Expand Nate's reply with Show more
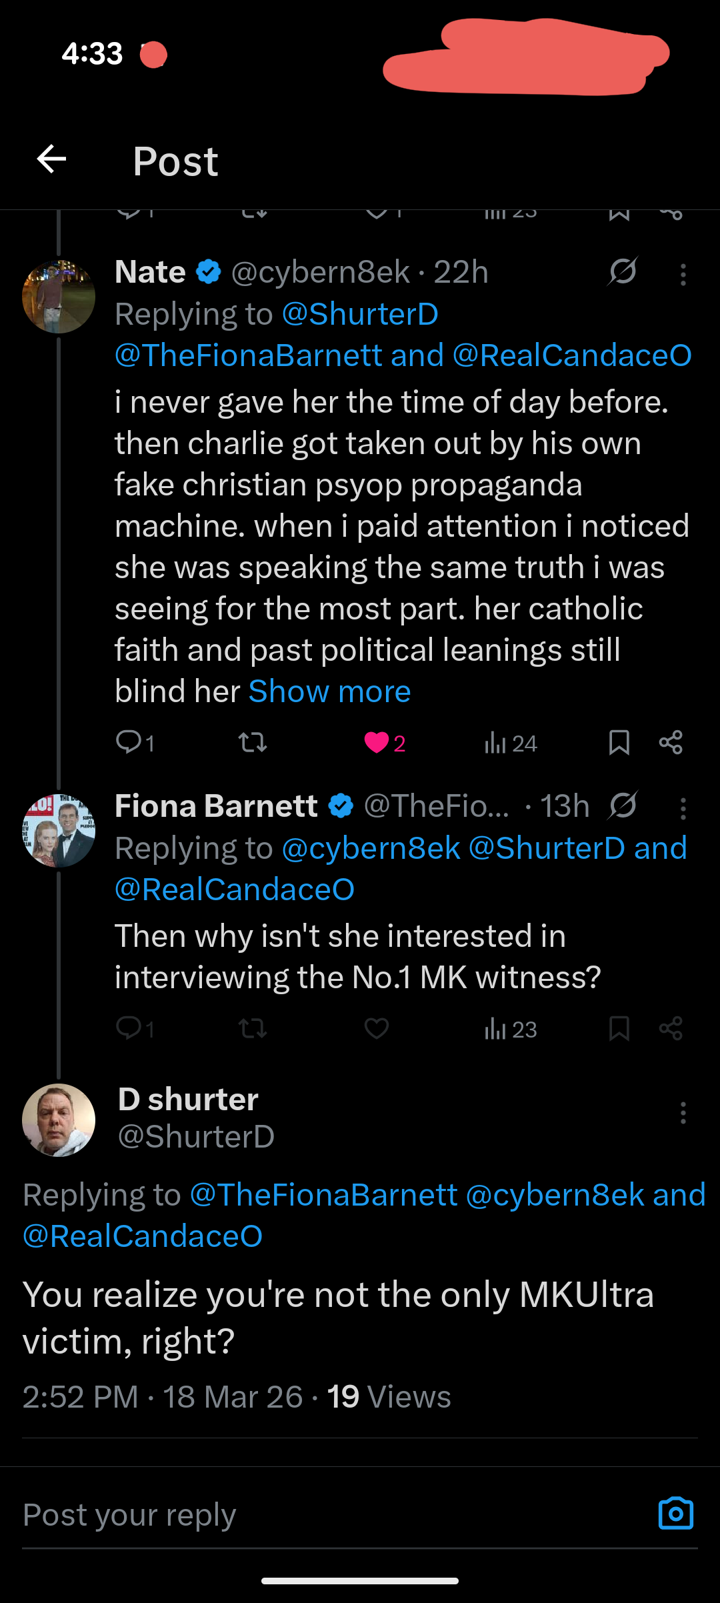720x1603 pixels. 329,691
